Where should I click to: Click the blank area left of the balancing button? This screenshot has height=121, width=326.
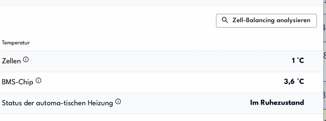pyautogui.click(x=108, y=21)
